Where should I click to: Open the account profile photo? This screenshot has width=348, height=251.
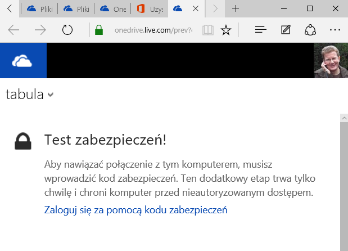pyautogui.click(x=331, y=61)
